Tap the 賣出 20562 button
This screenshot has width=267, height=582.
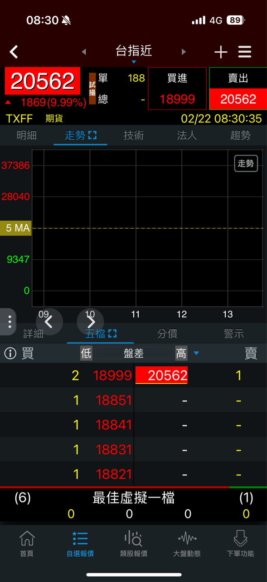coord(238,89)
